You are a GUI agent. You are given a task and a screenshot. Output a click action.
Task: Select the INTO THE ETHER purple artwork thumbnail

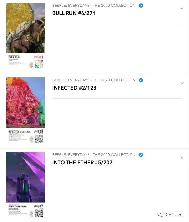click(26, 177)
